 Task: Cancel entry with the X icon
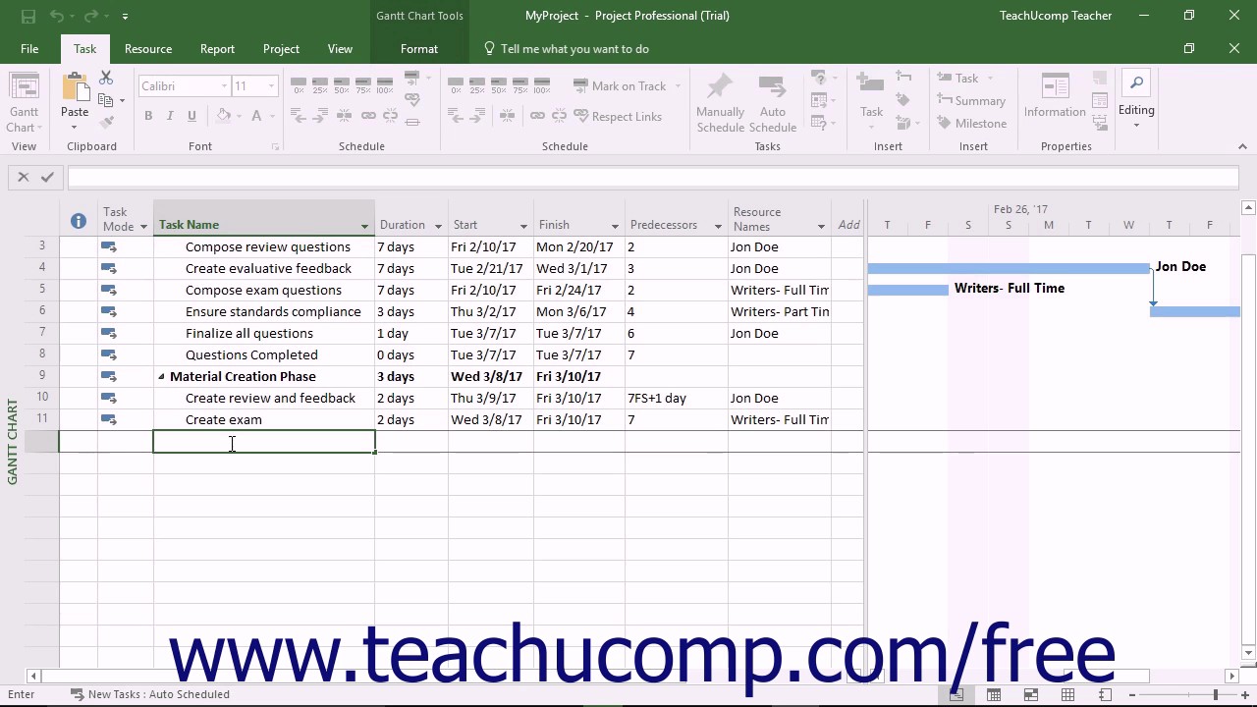click(x=24, y=177)
